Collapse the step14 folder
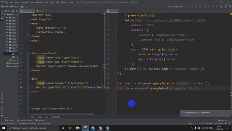 click(x=7, y=51)
